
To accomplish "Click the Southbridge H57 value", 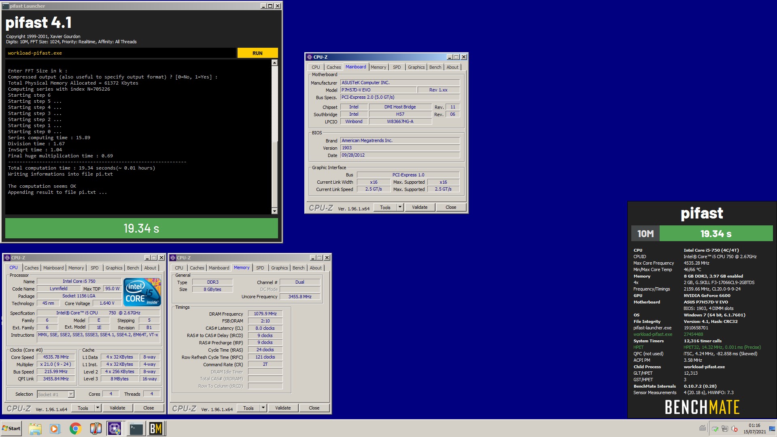I will click(400, 114).
